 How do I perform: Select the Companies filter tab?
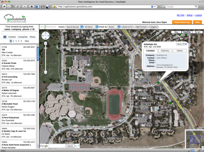pyautogui.click(x=23, y=37)
